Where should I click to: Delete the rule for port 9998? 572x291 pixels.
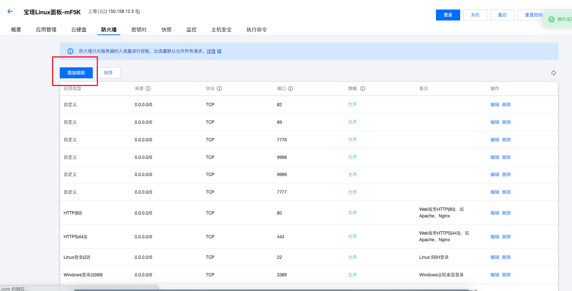point(506,157)
